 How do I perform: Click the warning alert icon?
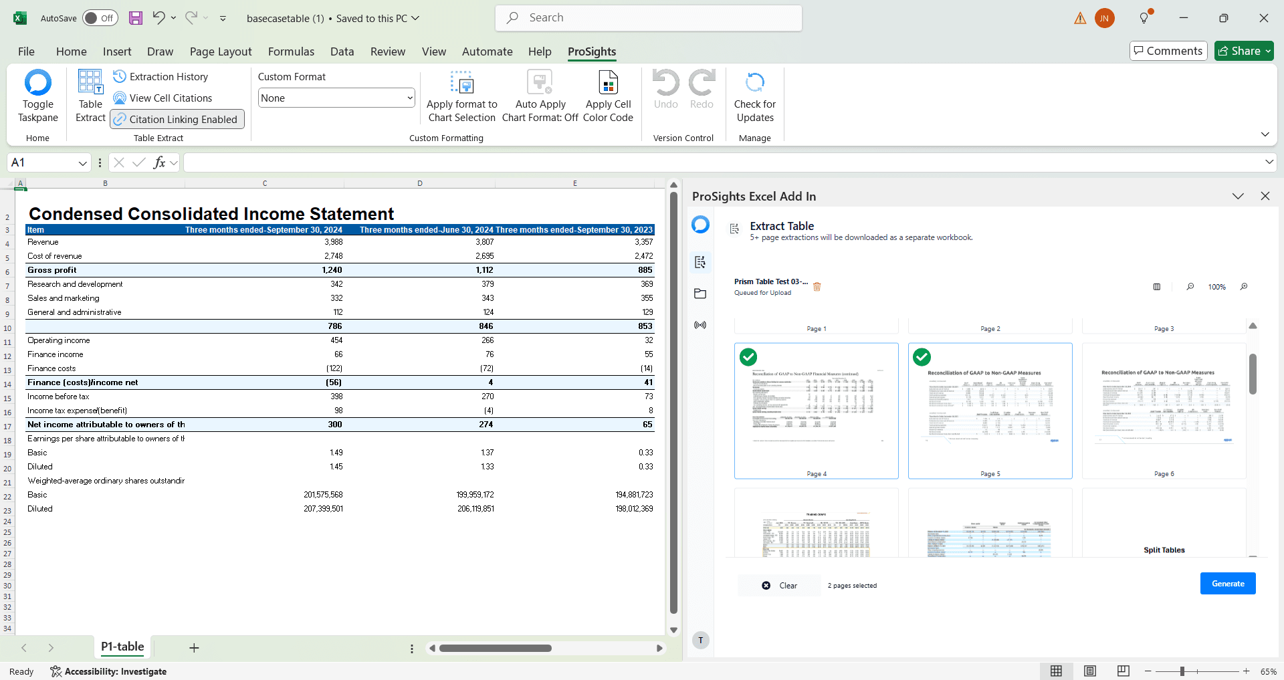[x=1080, y=19]
